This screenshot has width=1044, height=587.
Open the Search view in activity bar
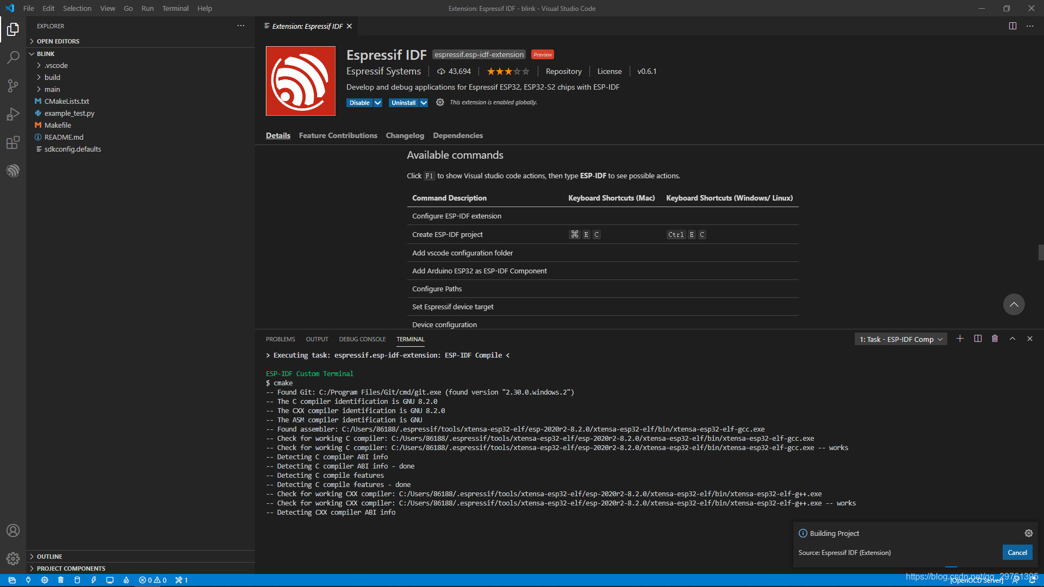[x=13, y=58]
